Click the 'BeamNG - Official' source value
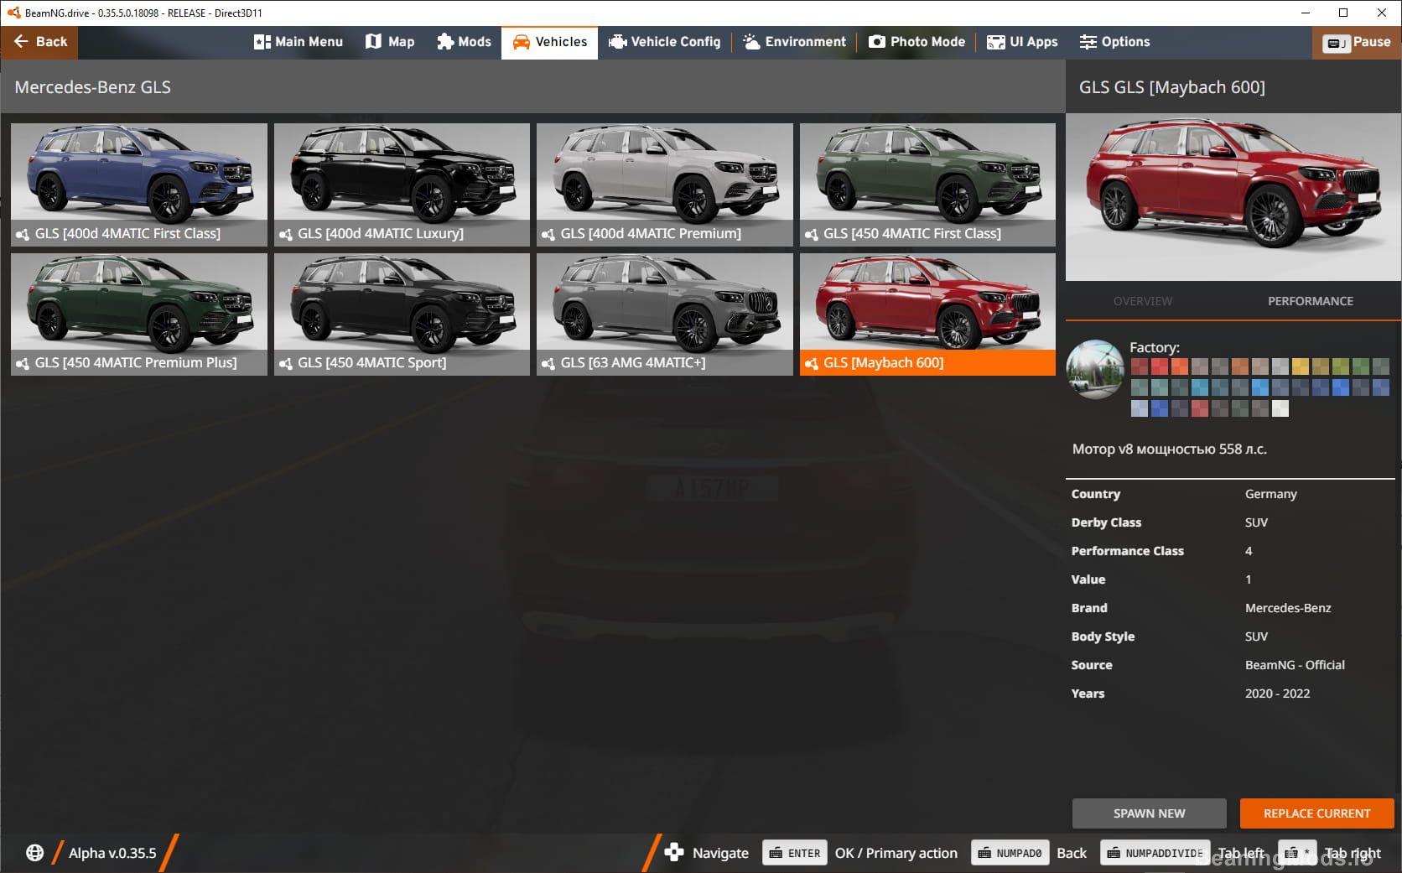The height and width of the screenshot is (873, 1402). (x=1295, y=665)
